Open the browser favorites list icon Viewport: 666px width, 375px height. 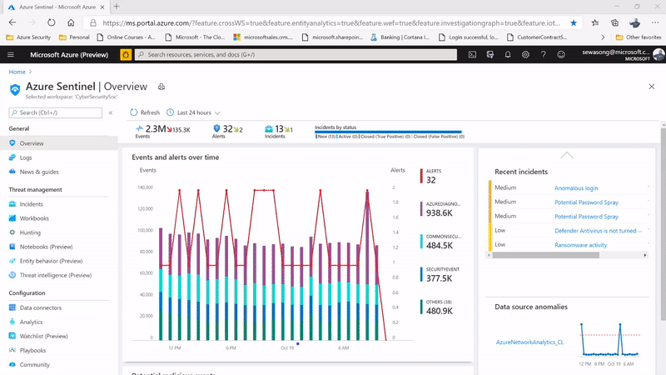[x=595, y=23]
